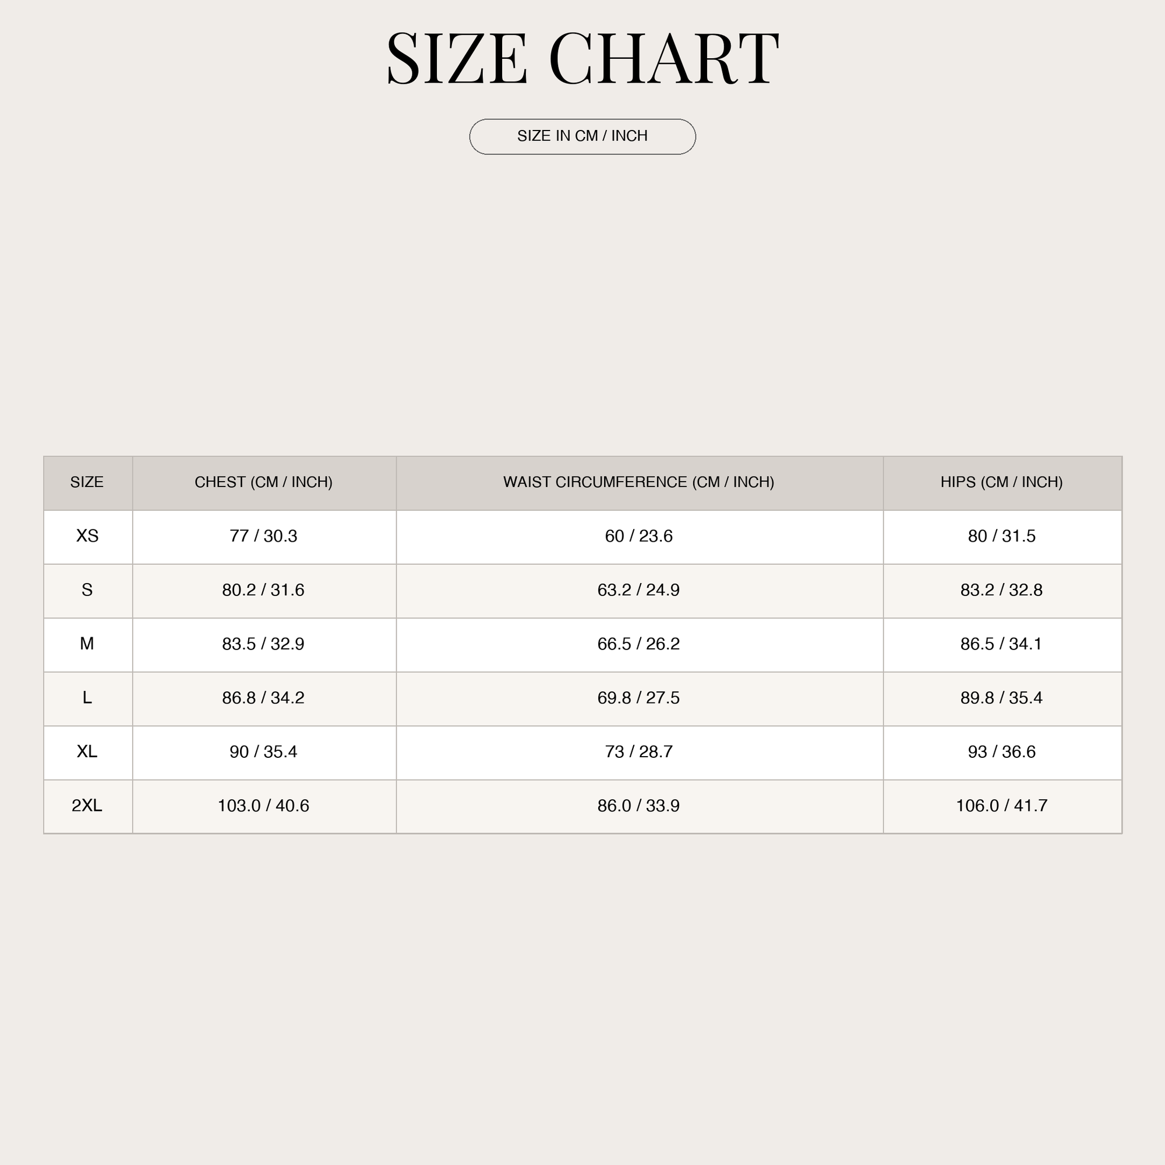Click the M size row label

coord(87,644)
